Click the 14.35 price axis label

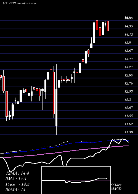129,26
